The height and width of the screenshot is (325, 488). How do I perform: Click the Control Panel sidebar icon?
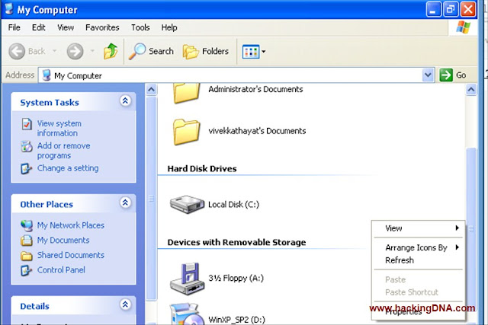pos(26,270)
